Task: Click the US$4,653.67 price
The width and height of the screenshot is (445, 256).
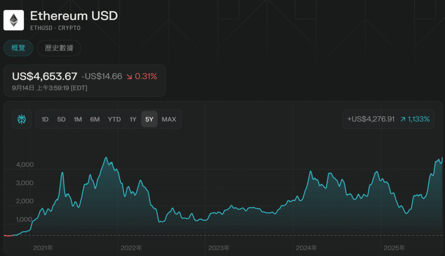Action: [x=45, y=76]
